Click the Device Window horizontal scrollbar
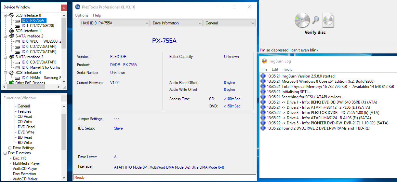The width and height of the screenshot is (397, 182). 32,87
